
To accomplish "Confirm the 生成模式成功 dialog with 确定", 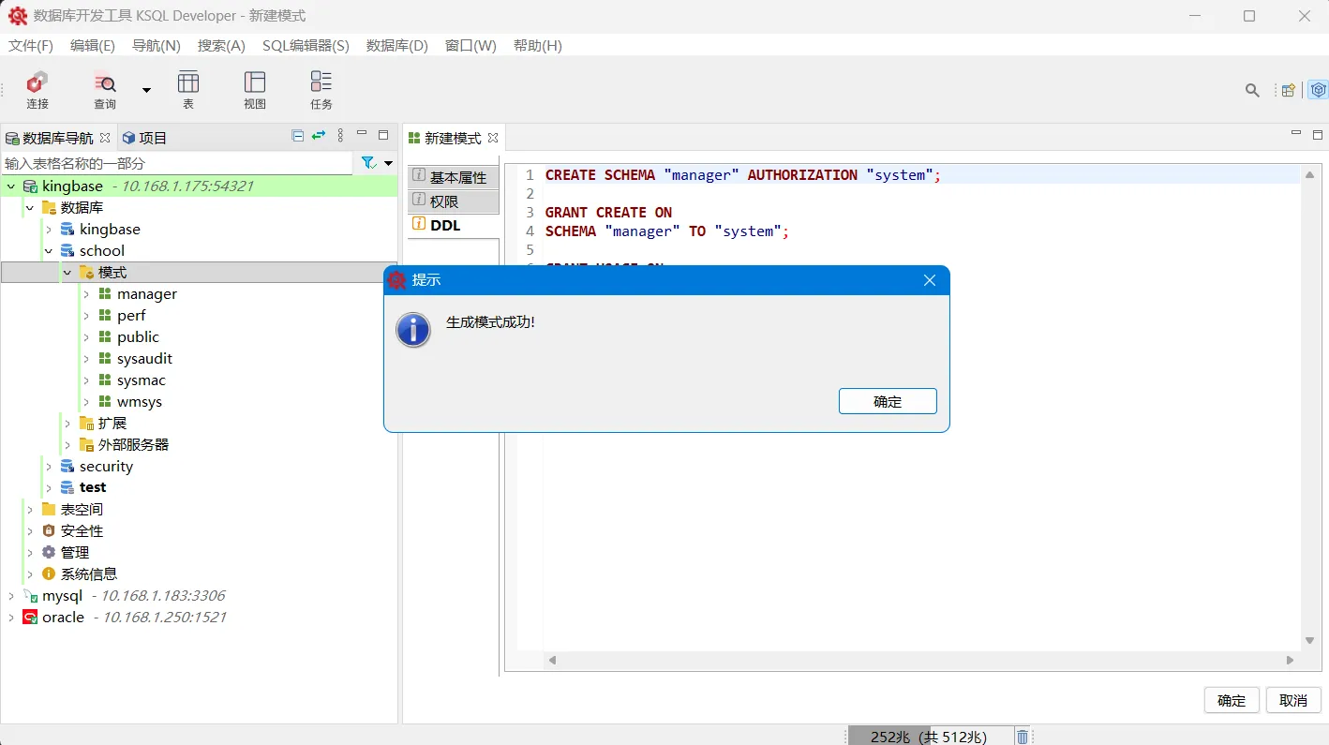I will coord(887,401).
